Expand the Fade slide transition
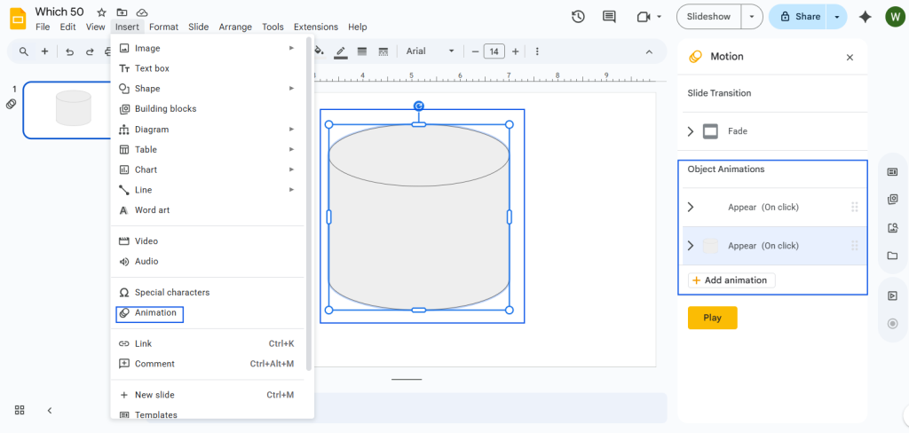Image resolution: width=909 pixels, height=433 pixels. point(692,131)
